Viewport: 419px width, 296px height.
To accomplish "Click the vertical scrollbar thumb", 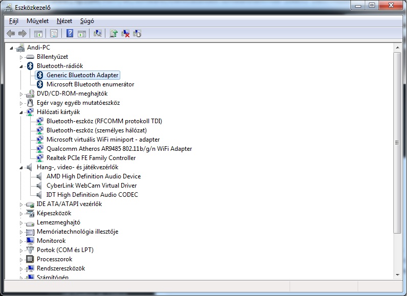I will [x=398, y=143].
